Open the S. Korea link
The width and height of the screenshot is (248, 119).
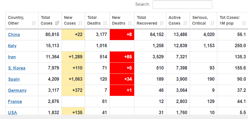point(17,68)
